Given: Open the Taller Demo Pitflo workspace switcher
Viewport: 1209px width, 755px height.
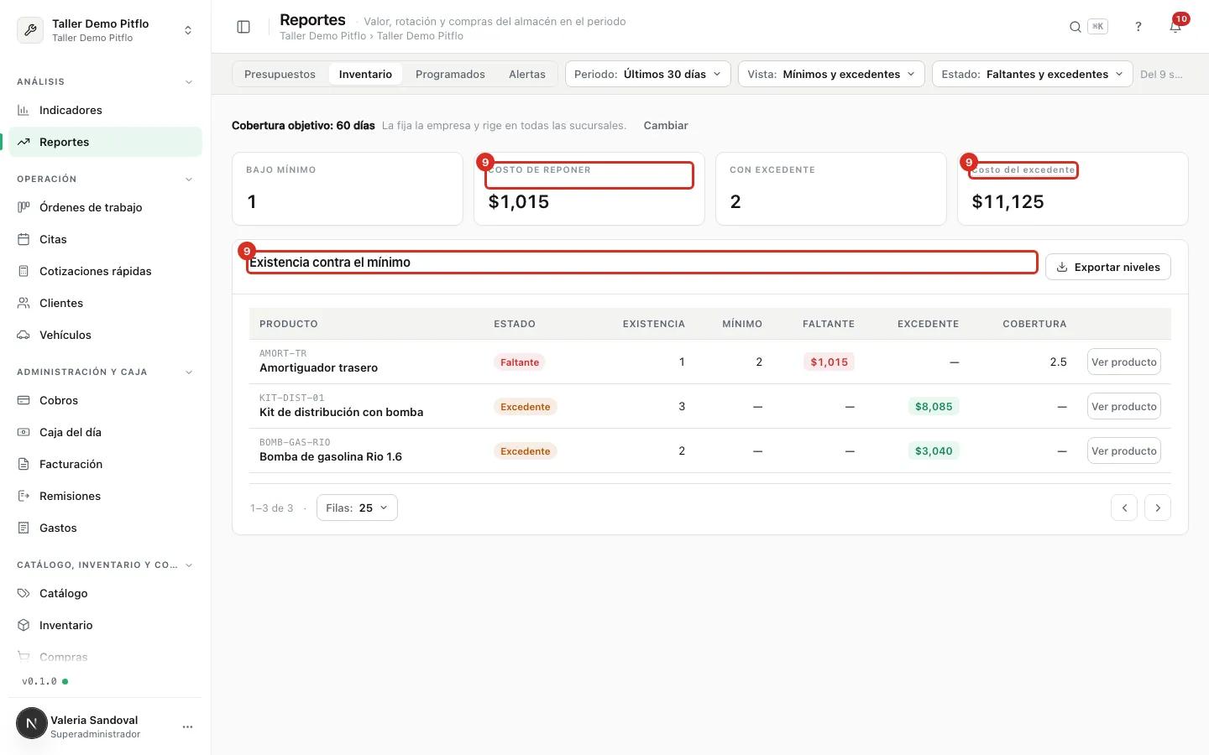Looking at the screenshot, I should point(105,30).
